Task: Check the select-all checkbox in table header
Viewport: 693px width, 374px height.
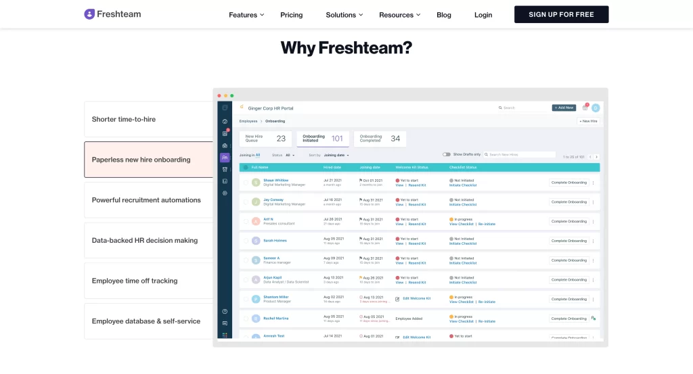Action: [x=246, y=167]
